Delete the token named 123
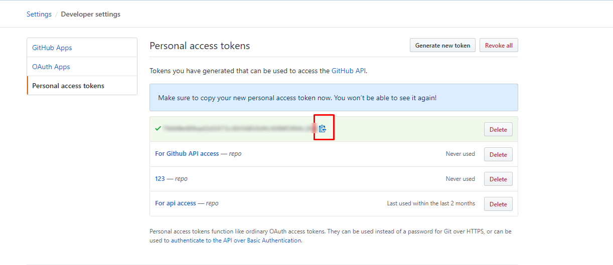613x265 pixels. pos(498,179)
